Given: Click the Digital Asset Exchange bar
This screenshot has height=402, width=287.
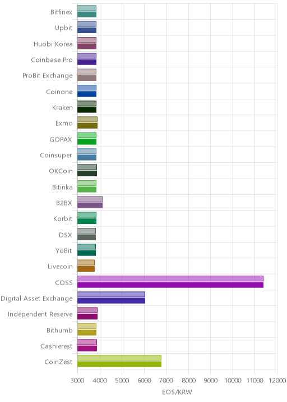Looking at the screenshot, I should (111, 298).
